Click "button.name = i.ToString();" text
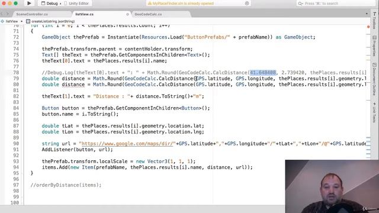This screenshot has height=213, width=379. [x=81, y=114]
